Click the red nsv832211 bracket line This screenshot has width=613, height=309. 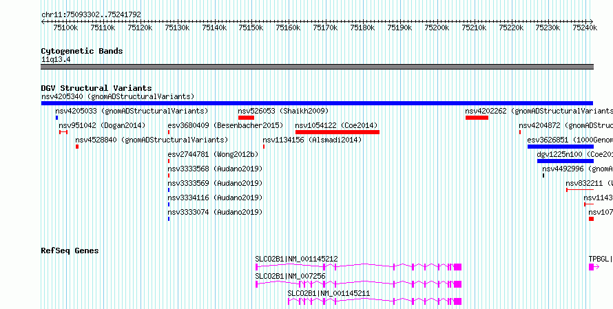pyautogui.click(x=580, y=190)
